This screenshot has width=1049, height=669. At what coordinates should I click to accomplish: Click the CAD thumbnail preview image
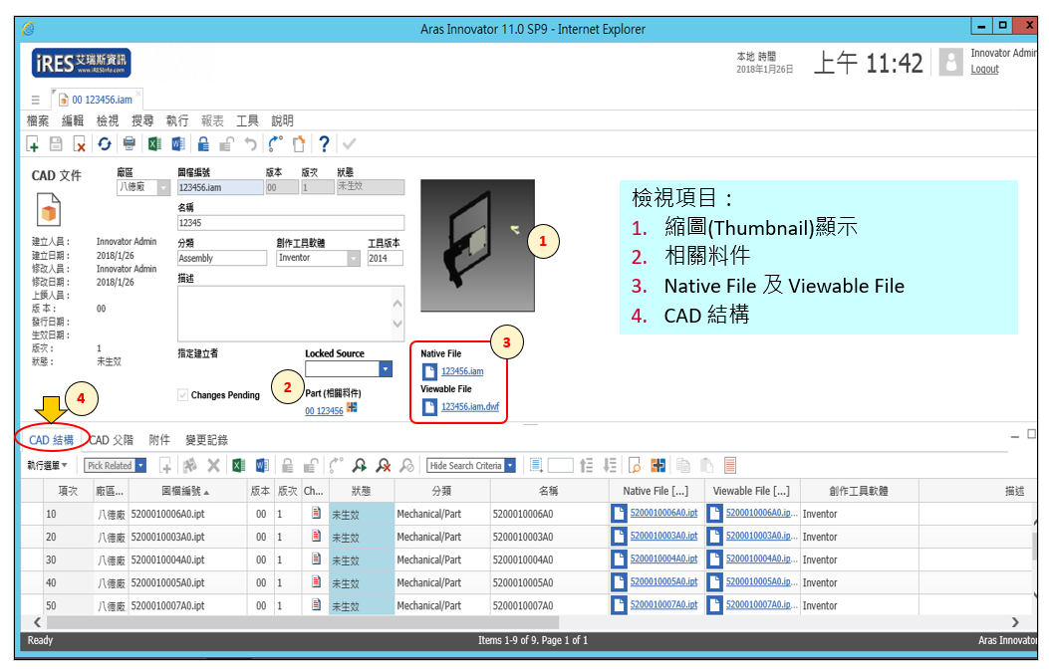coord(477,245)
